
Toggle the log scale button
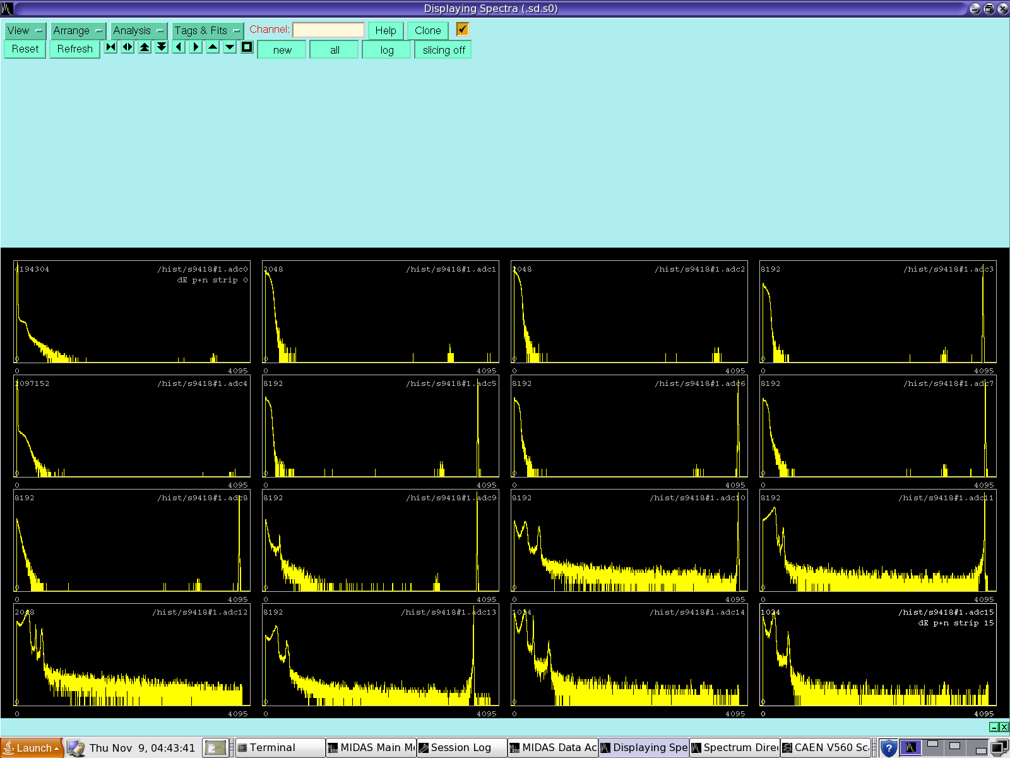[386, 50]
